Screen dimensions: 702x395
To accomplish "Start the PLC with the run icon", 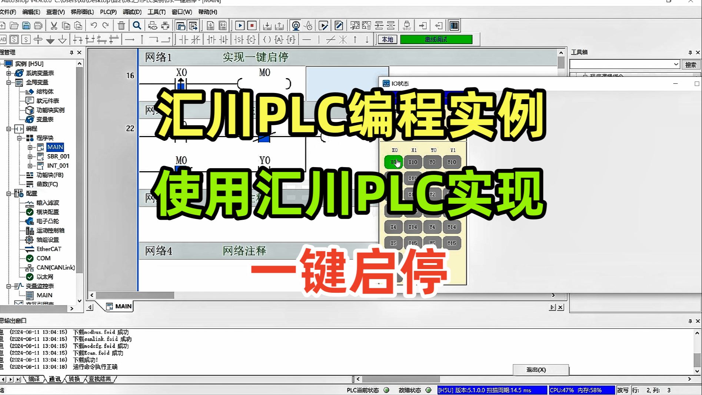I will point(240,26).
